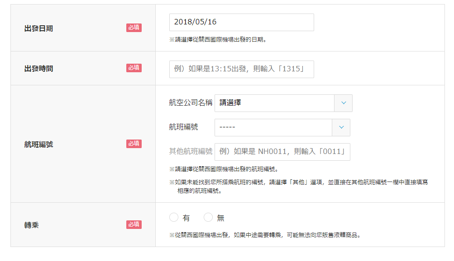Click the 有 radio label text
Screen dimensions: 454x261
186,218
